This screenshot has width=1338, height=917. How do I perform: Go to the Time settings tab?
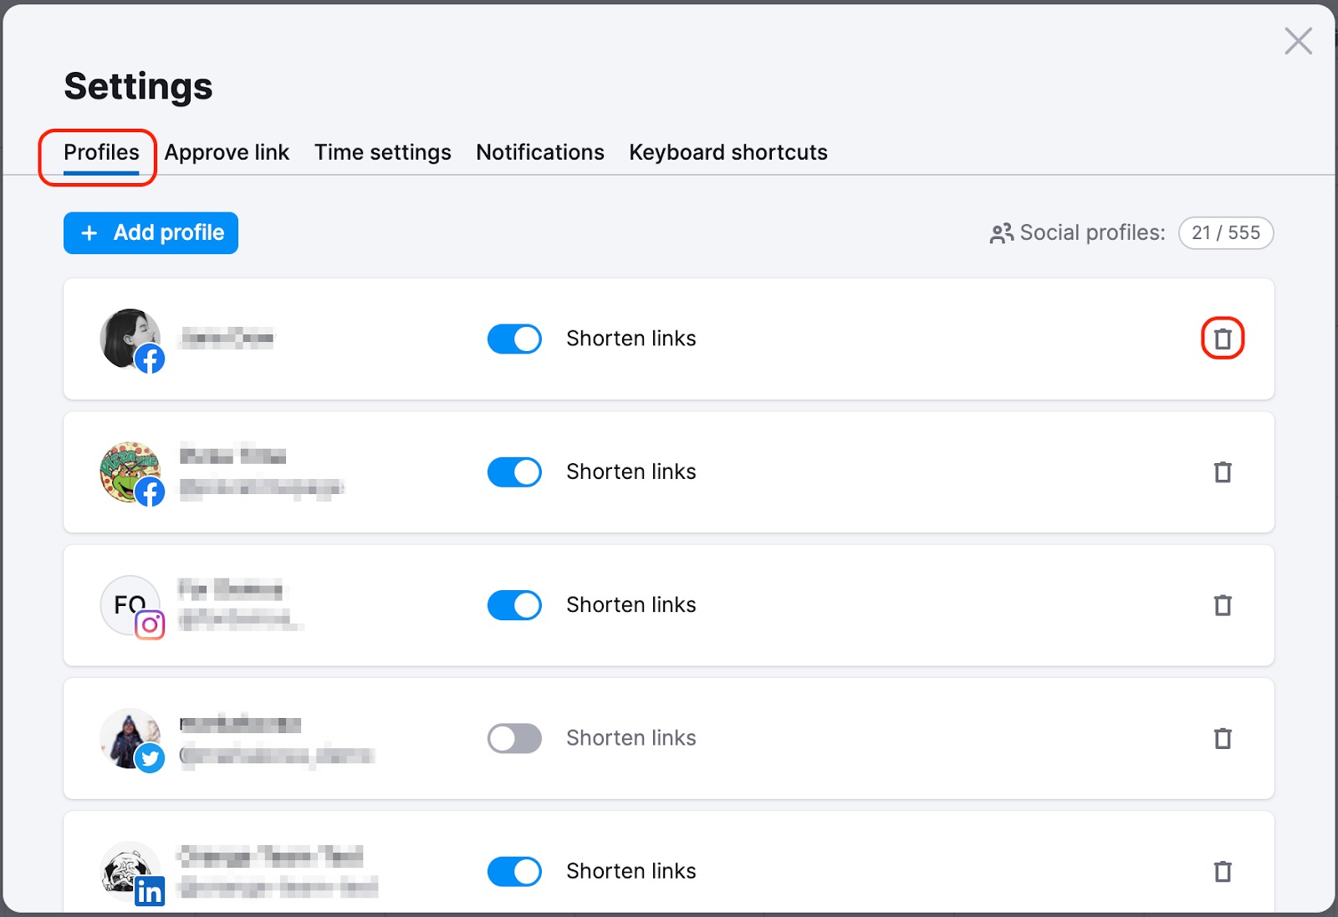pyautogui.click(x=383, y=153)
